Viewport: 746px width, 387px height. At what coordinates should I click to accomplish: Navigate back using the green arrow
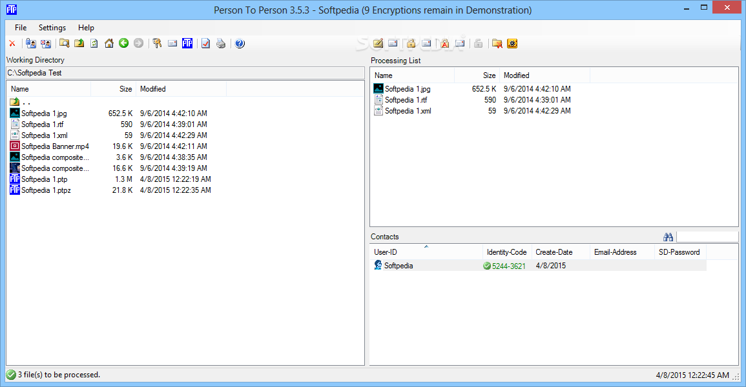coord(124,43)
